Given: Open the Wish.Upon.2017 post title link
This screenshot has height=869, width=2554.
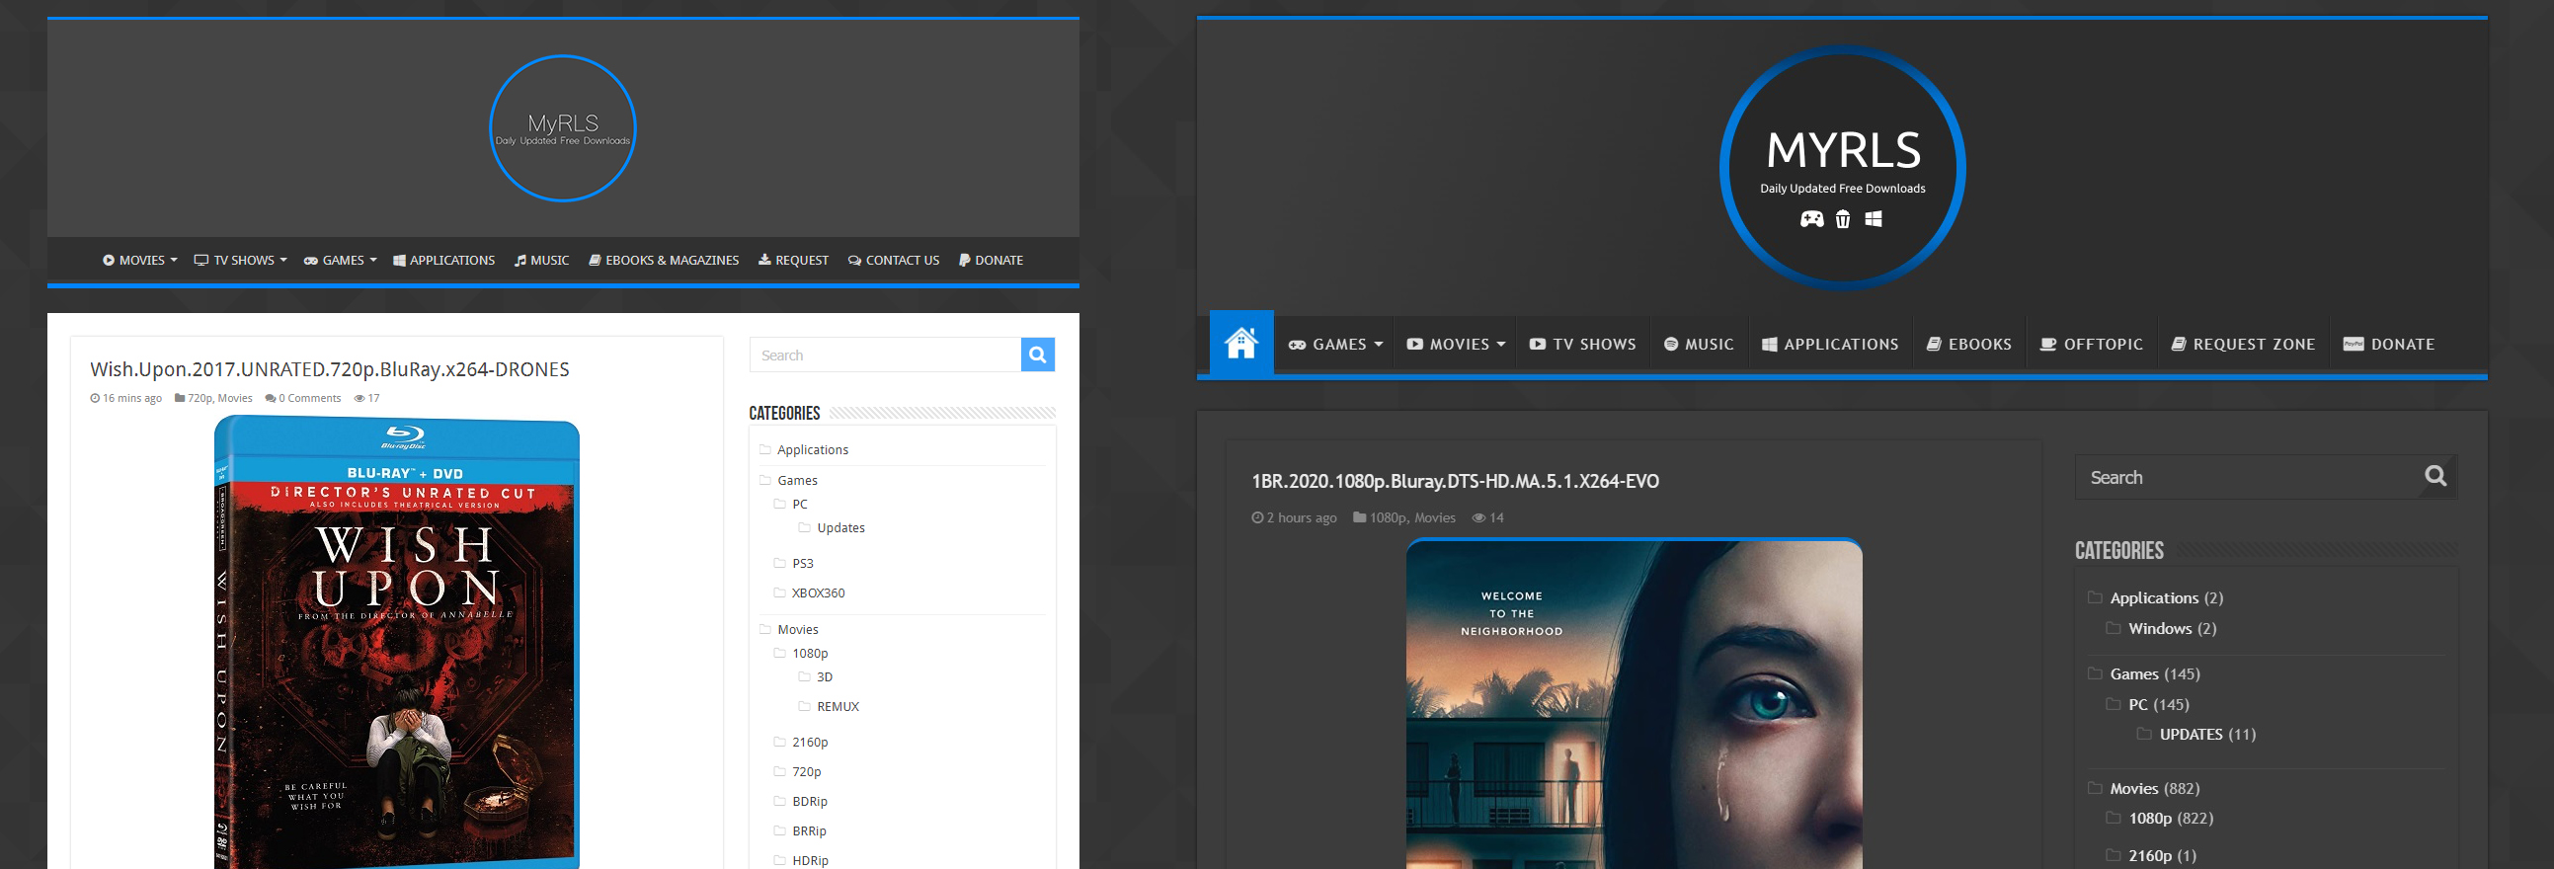Looking at the screenshot, I should pyautogui.click(x=329, y=369).
